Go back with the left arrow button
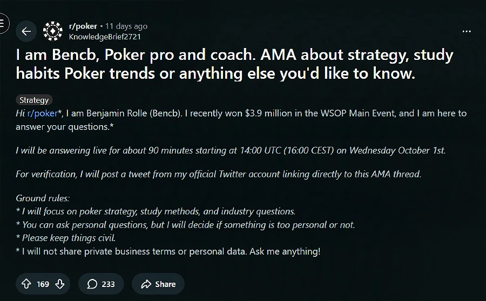The height and width of the screenshot is (301, 486). [x=26, y=31]
